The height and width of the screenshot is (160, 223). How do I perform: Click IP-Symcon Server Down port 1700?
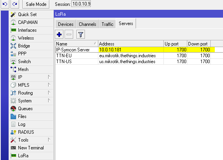click(205, 50)
